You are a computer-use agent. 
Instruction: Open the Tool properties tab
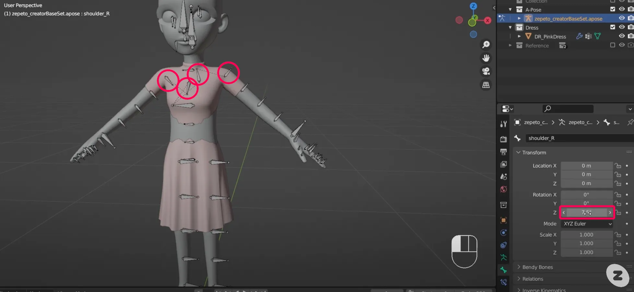point(503,124)
